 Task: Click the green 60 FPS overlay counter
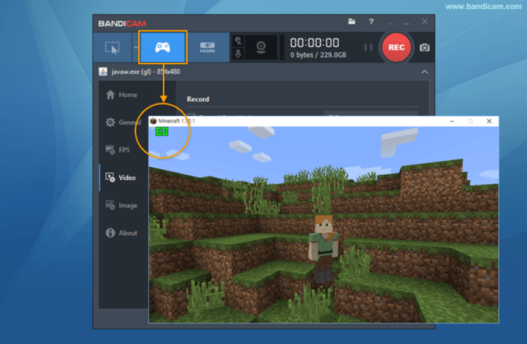161,132
